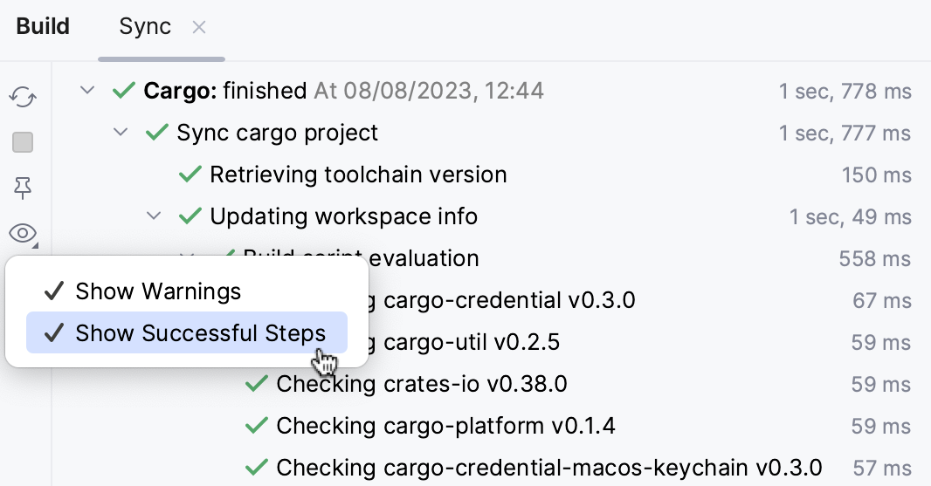Click the Reload sync icon
The height and width of the screenshot is (486, 931).
pyautogui.click(x=23, y=97)
